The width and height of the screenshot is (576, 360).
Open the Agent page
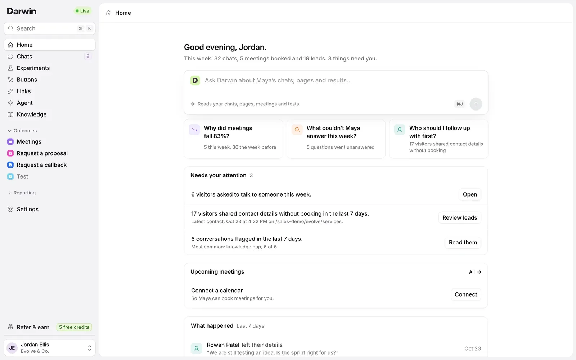click(50, 103)
